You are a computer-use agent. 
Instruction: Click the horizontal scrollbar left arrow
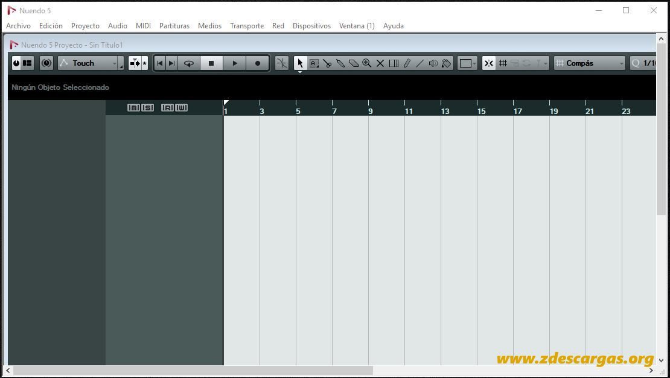coord(8,370)
